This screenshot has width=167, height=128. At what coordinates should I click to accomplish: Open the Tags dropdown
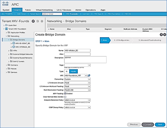(x=89, y=65)
